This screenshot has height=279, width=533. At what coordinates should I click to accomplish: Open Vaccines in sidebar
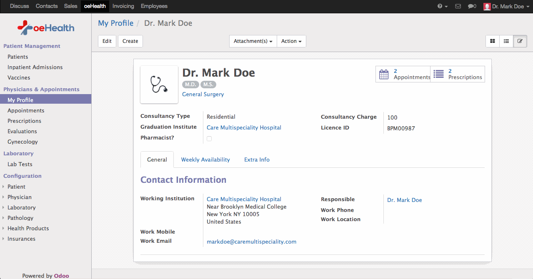(x=19, y=77)
